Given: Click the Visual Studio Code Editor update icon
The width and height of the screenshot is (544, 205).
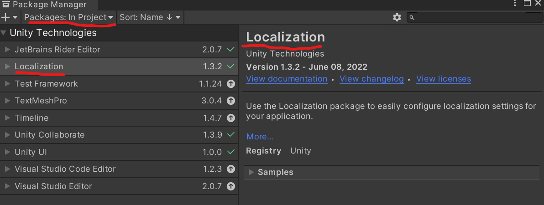Looking at the screenshot, I should tap(231, 169).
